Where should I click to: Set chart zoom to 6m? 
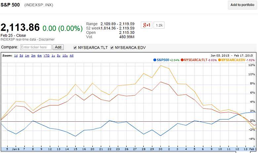tap(39, 56)
